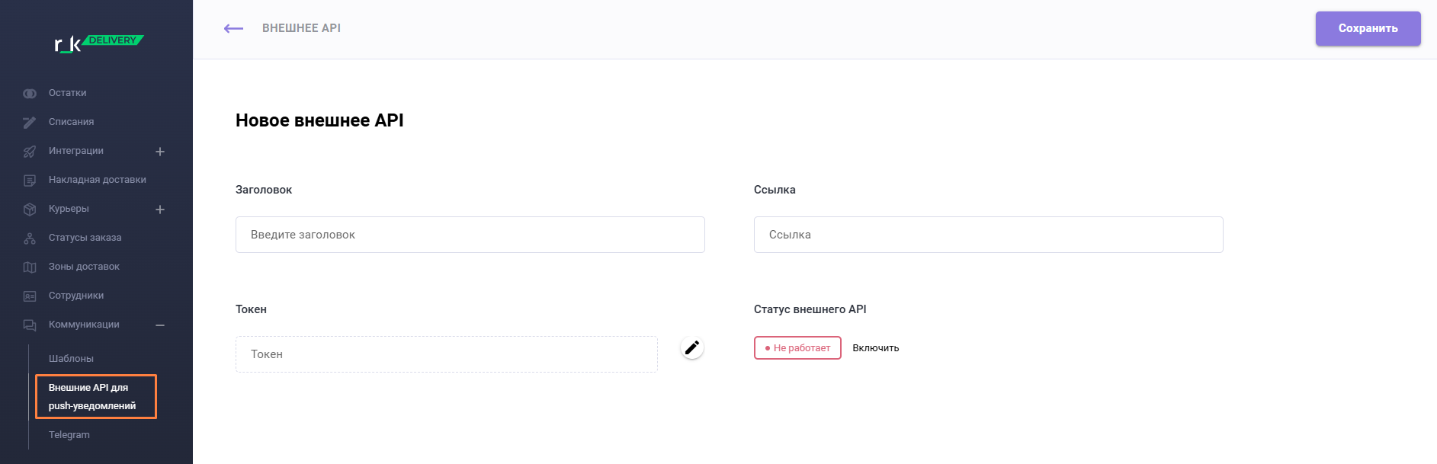
Task: Click the back arrow icon in header
Action: pyautogui.click(x=233, y=28)
